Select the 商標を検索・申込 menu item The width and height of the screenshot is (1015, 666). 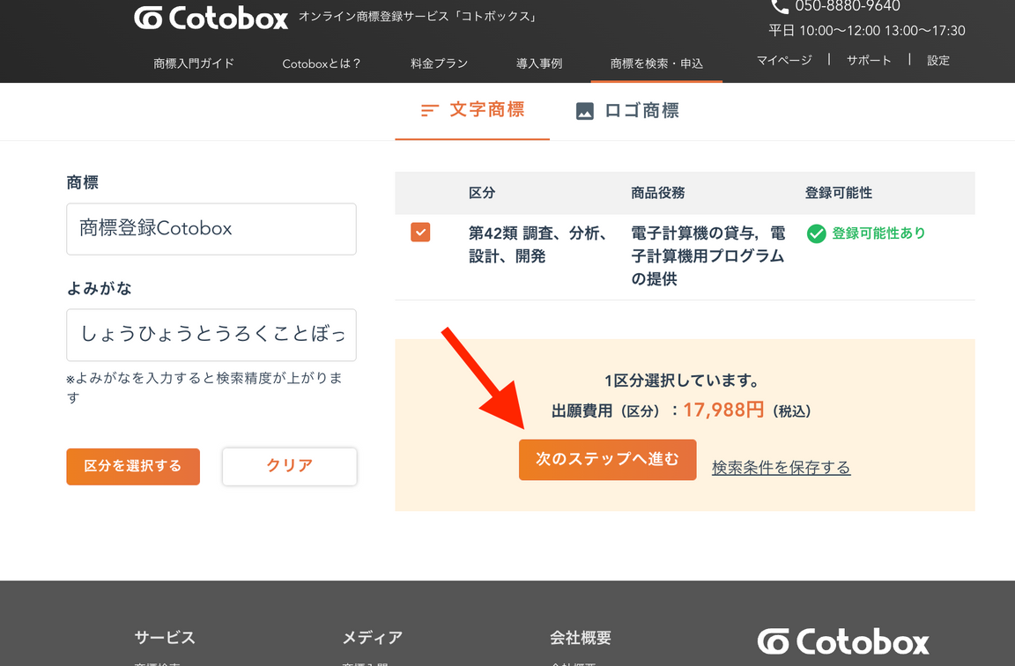656,63
